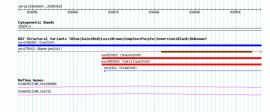
Task: Click the red nsv520920 loss bar
Action: (x=181, y=58)
